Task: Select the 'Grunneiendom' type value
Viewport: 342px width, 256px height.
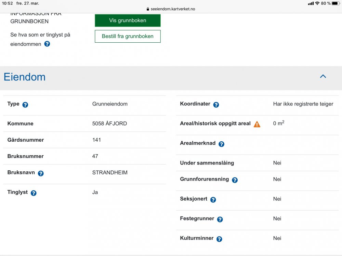Action: pos(110,104)
